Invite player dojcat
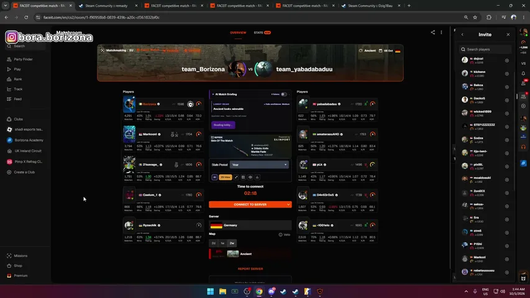 [506, 60]
